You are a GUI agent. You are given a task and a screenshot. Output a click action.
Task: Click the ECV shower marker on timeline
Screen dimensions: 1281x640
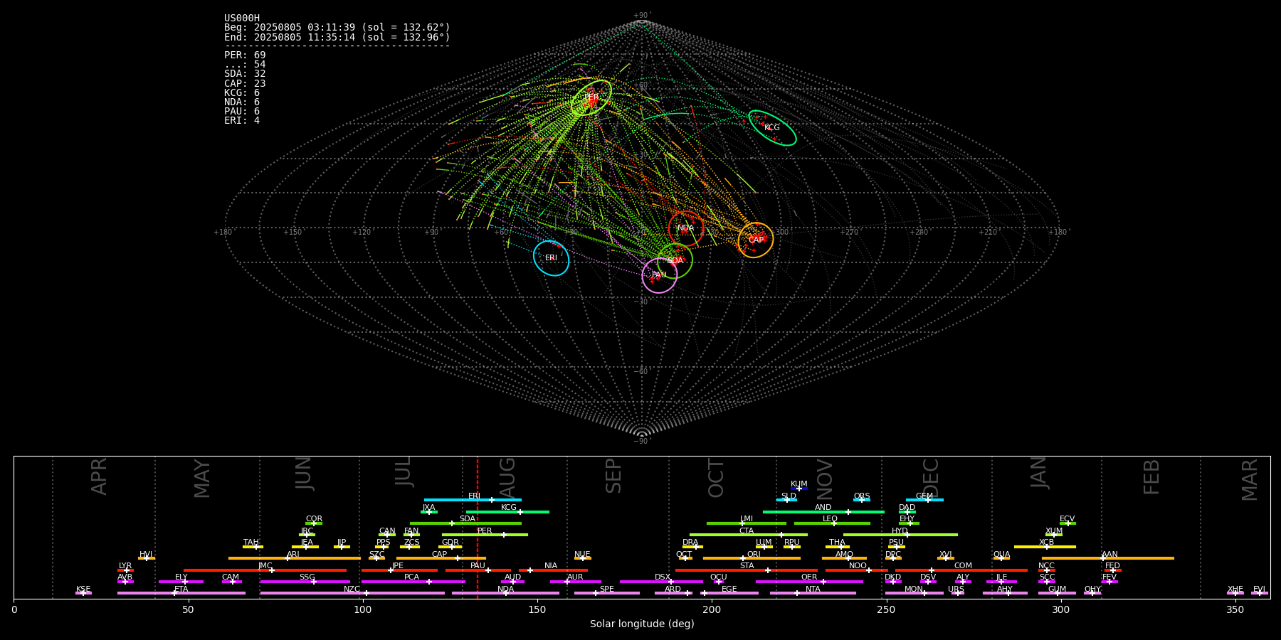(1067, 523)
